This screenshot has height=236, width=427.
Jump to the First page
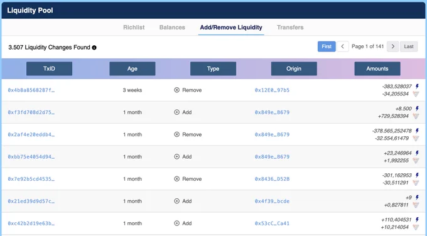coord(327,46)
